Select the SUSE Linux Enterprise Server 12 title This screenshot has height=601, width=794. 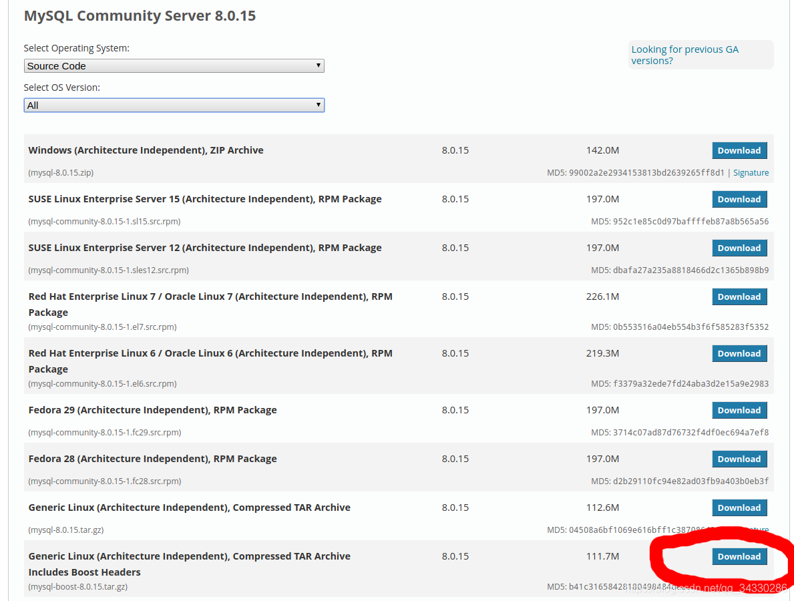[205, 248]
